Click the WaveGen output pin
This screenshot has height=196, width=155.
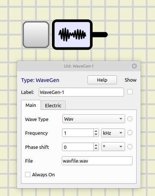coord(100,35)
